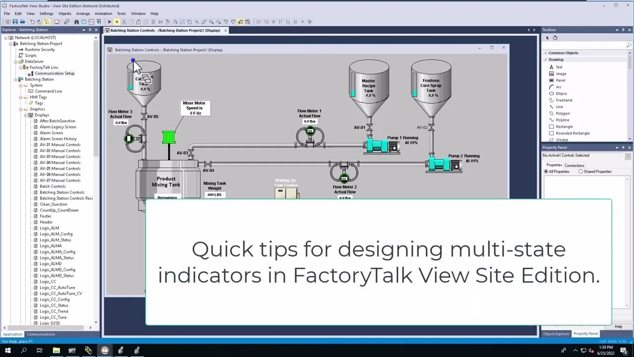Click the Toolbox list scroll down arrow
634x357 pixels.
630,139
